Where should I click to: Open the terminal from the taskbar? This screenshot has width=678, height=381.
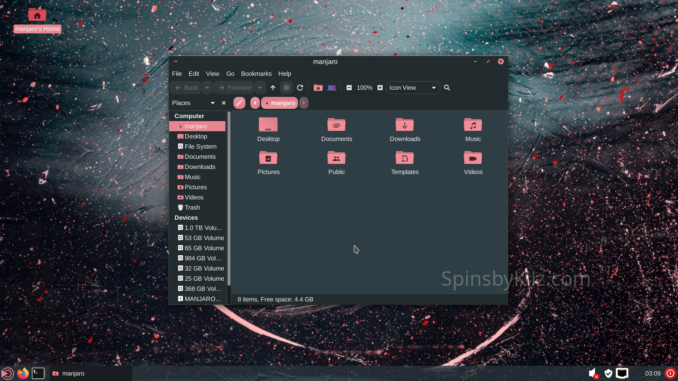tap(38, 373)
